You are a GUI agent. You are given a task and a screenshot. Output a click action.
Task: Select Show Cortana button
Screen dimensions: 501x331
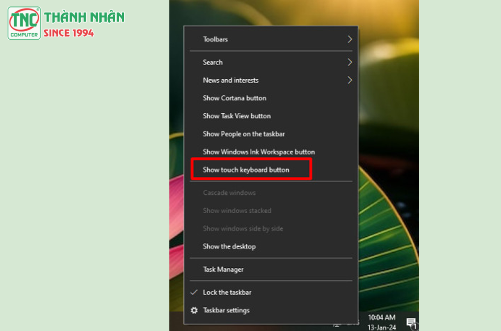pyautogui.click(x=271, y=98)
